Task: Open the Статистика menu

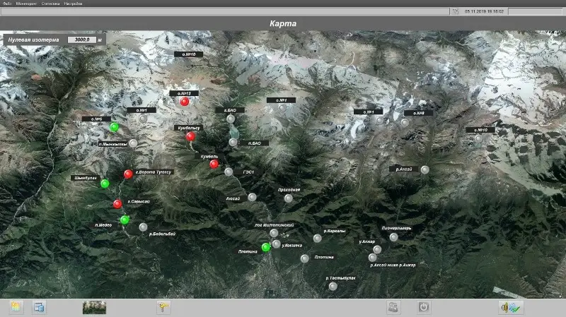Action: 52,4
